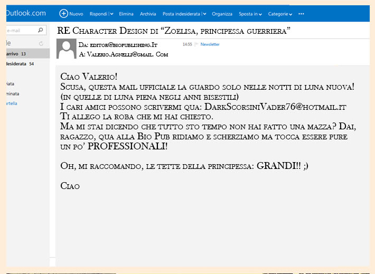Image resolution: width=375 pixels, height=274 pixels.
Task: Expand the Rispondi dropdown arrow
Action: (x=111, y=14)
